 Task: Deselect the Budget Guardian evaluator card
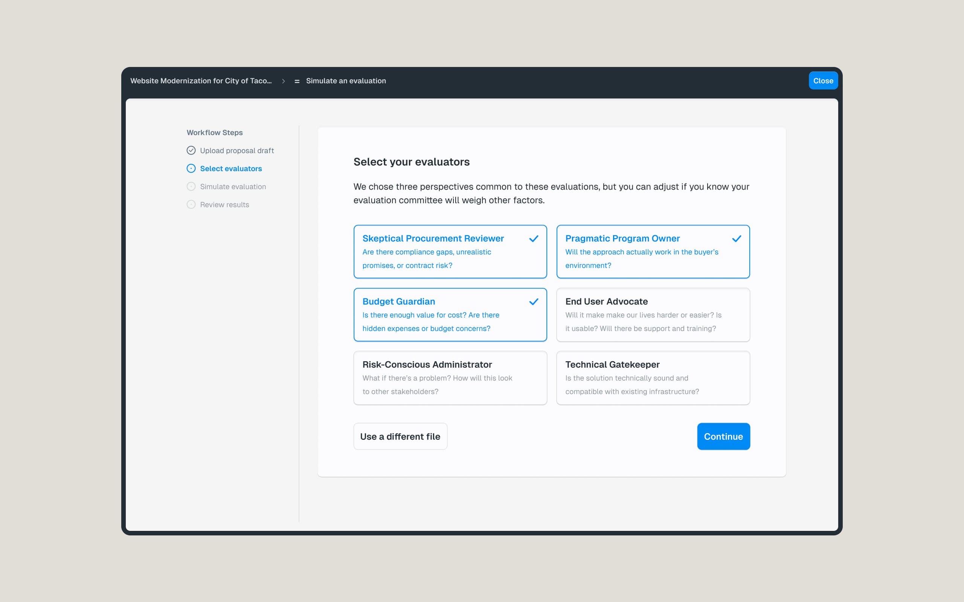[450, 315]
